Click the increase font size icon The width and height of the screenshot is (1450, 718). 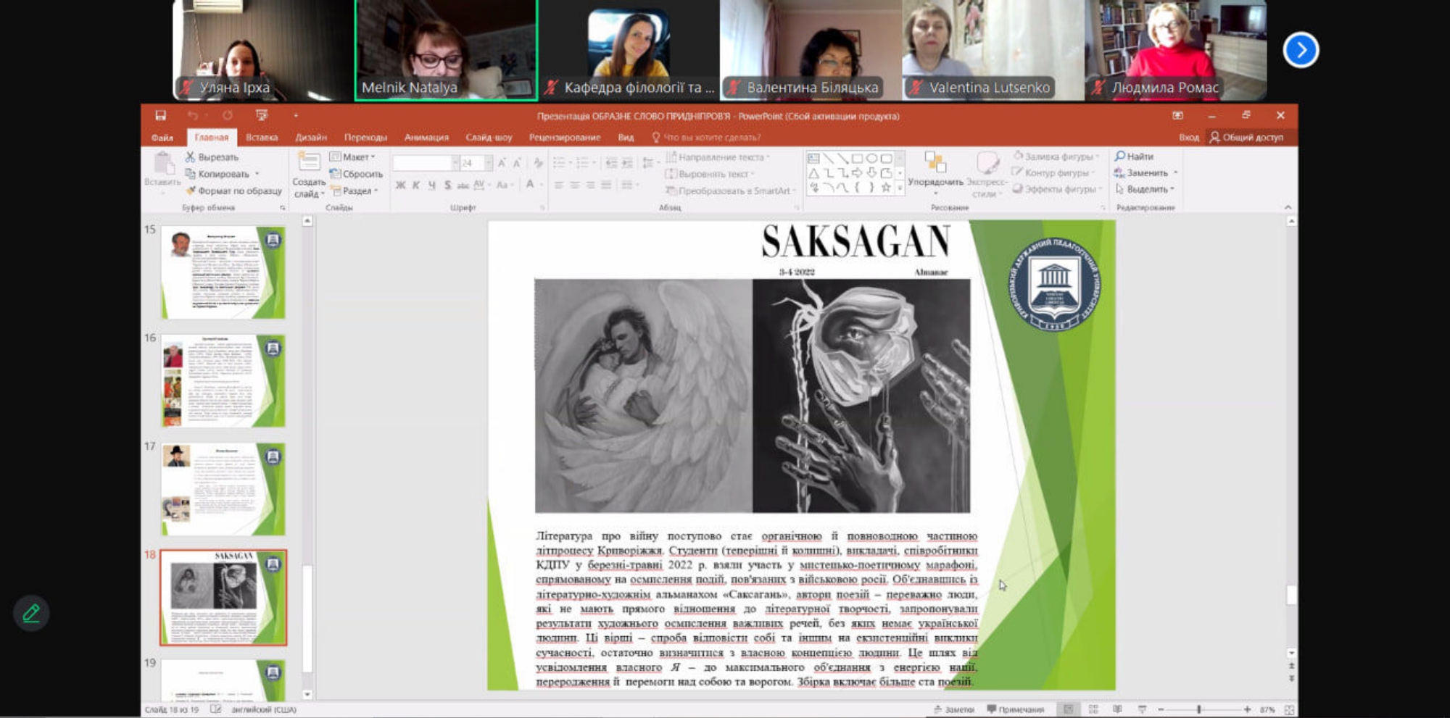(x=502, y=163)
